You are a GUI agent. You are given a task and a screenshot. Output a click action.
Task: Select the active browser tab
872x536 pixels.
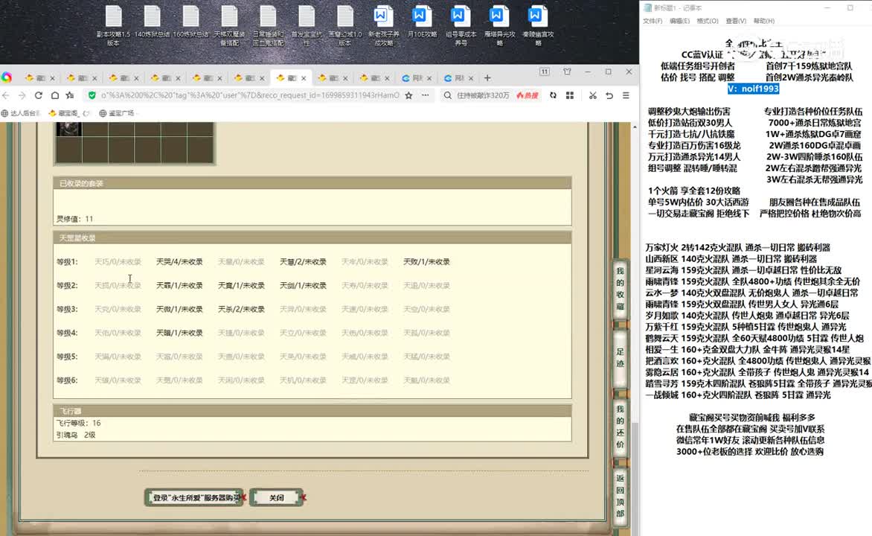(x=292, y=78)
